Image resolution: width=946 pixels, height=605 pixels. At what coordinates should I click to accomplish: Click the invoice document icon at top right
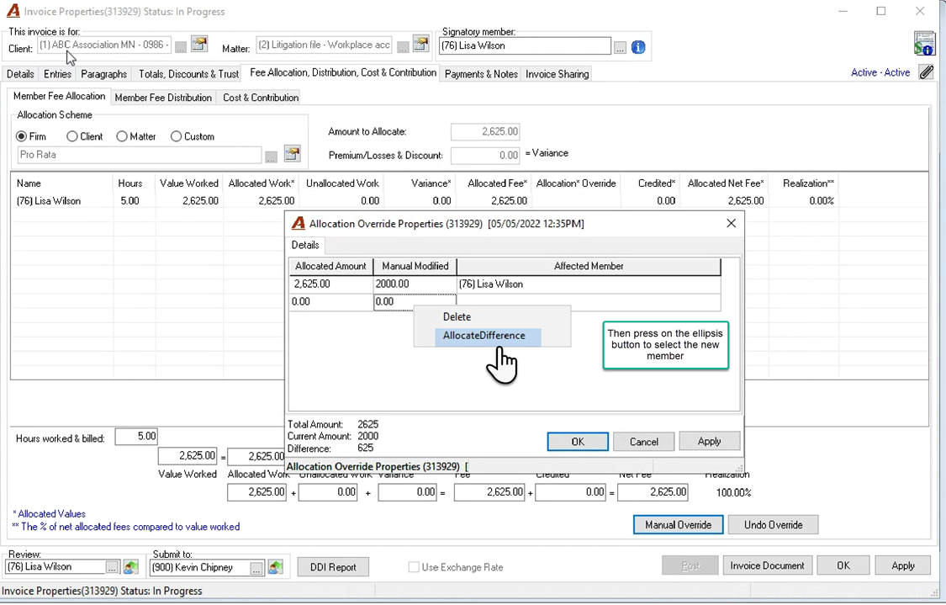[x=923, y=44]
